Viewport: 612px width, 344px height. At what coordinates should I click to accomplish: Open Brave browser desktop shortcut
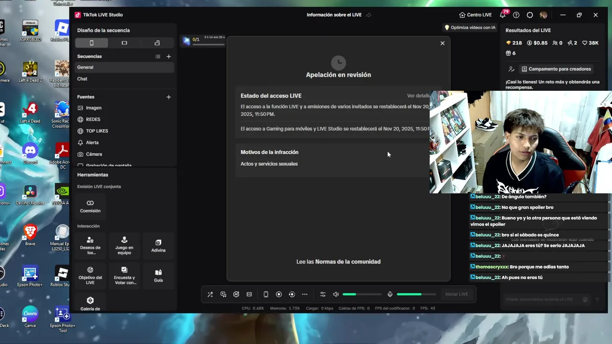pyautogui.click(x=30, y=236)
